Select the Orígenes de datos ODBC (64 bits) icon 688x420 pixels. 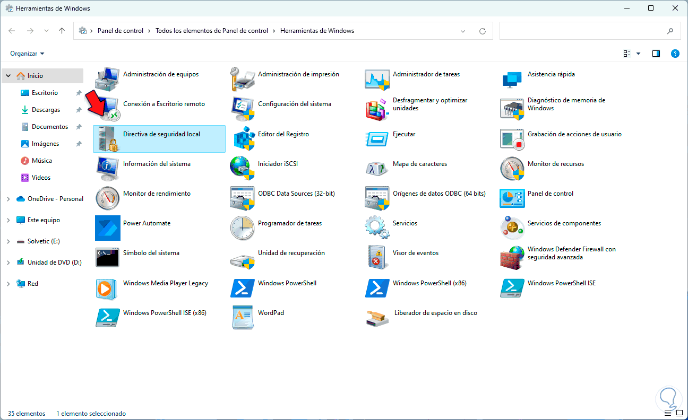(377, 198)
